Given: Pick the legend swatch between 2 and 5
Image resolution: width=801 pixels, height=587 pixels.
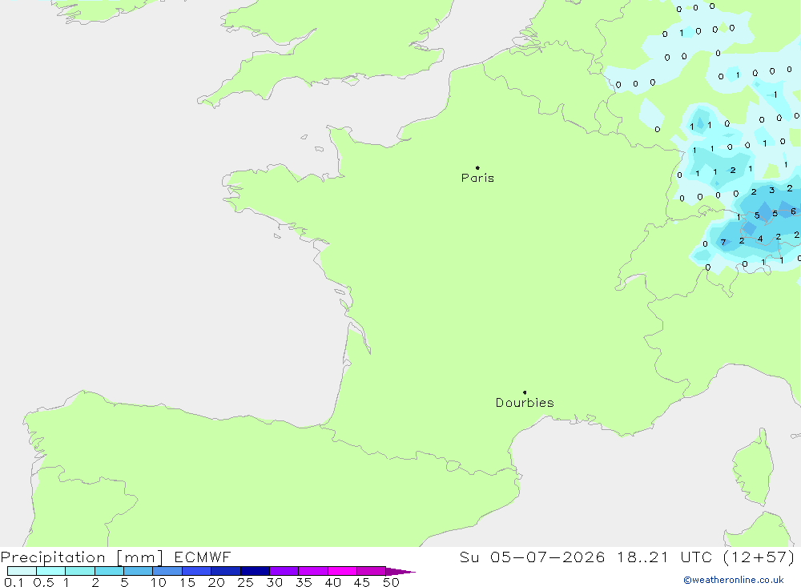Looking at the screenshot, I should click(109, 571).
